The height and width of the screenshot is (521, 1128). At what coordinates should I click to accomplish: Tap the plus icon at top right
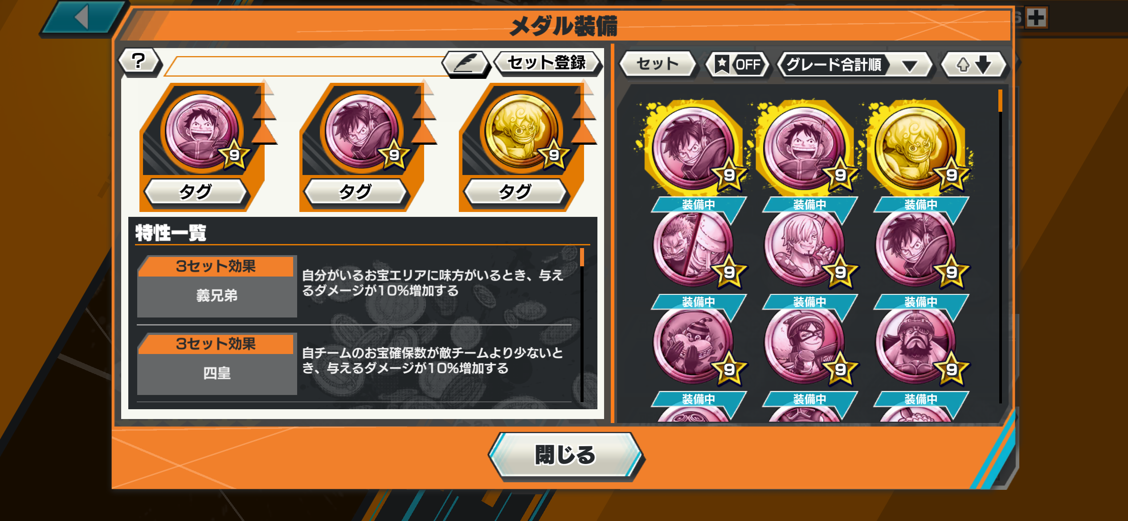tap(1036, 18)
